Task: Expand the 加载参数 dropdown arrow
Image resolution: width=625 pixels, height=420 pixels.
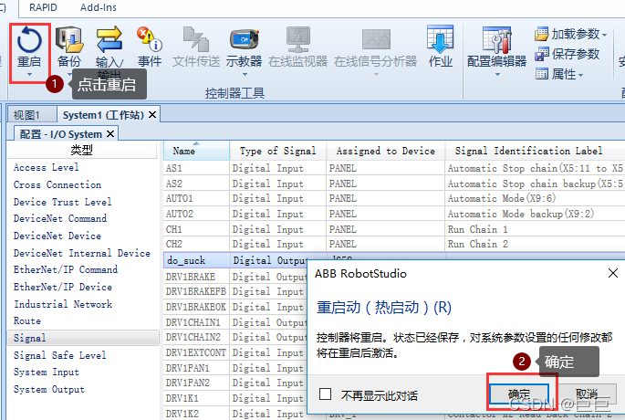Action: 605,35
